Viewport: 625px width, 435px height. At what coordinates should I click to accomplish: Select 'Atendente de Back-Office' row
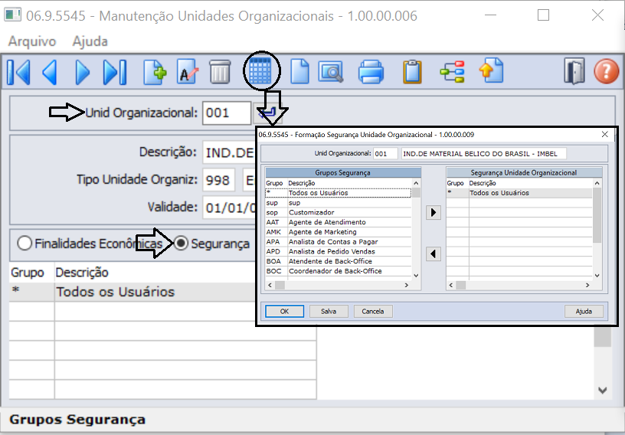[x=338, y=261]
